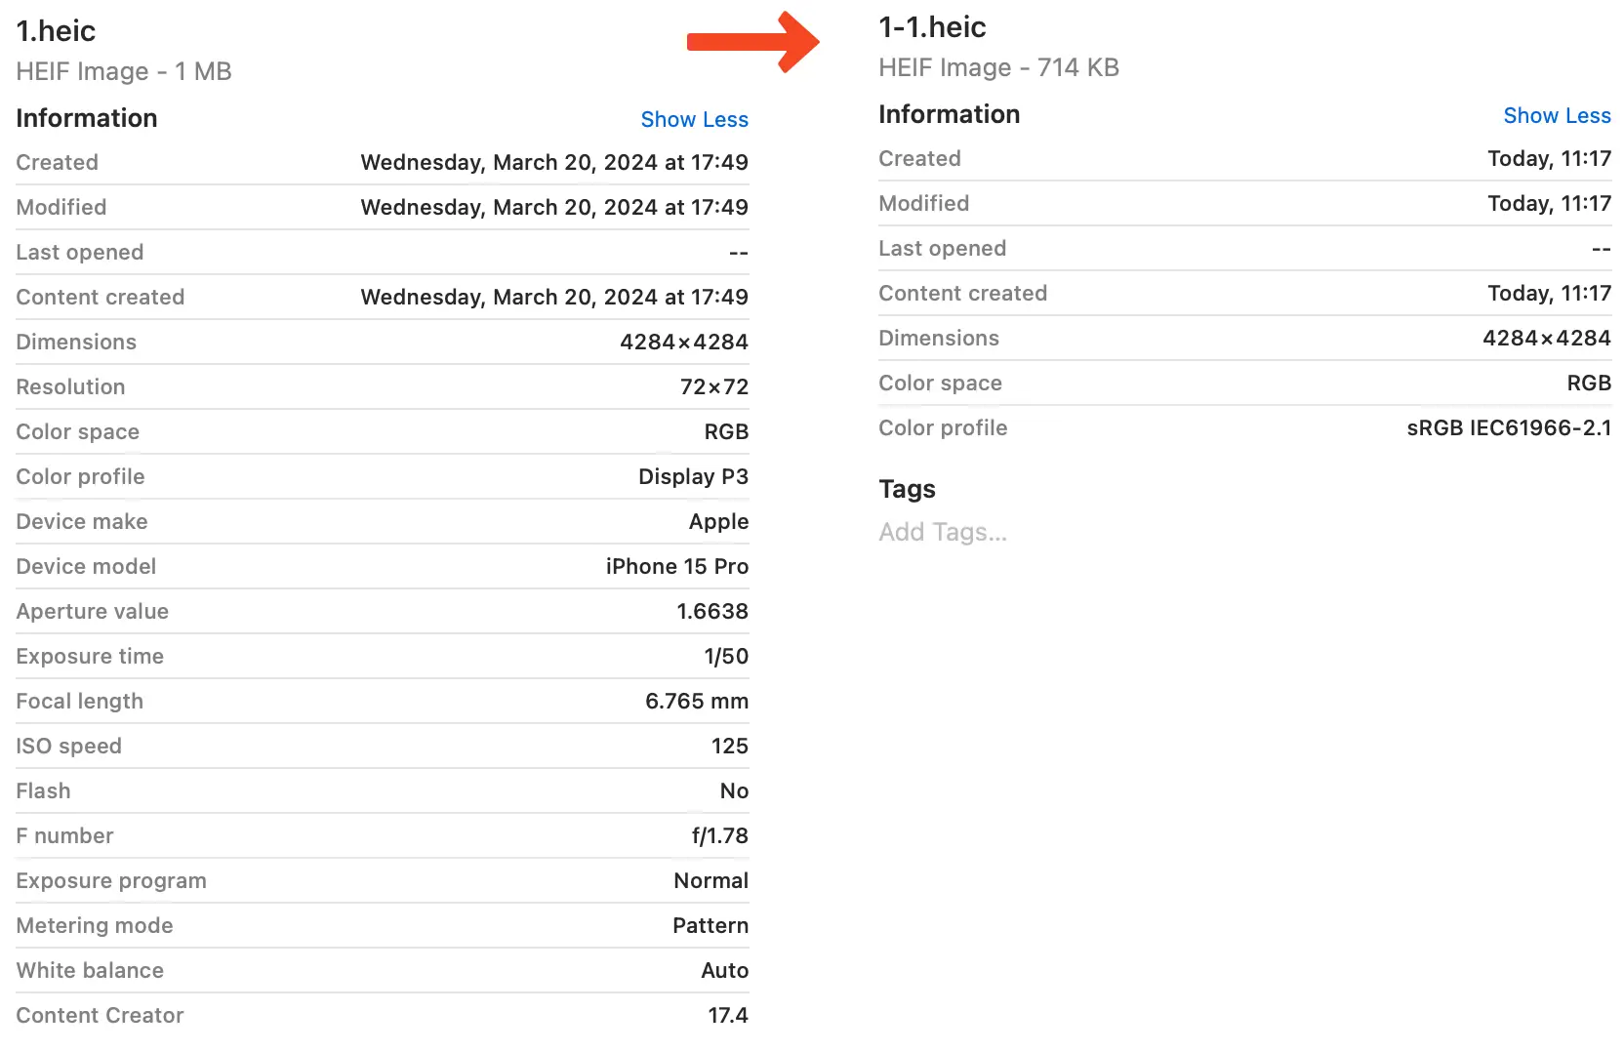Image resolution: width=1624 pixels, height=1052 pixels.
Task: Click the HEIF Image - 714 KB subtitle
Action: 997,67
